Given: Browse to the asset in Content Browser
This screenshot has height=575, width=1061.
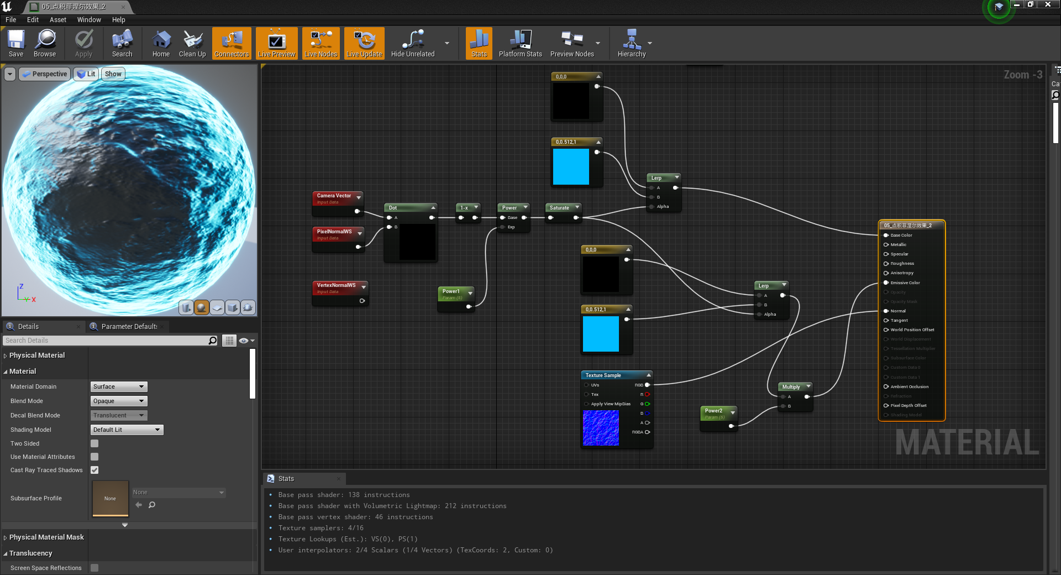Looking at the screenshot, I should click(x=45, y=43).
